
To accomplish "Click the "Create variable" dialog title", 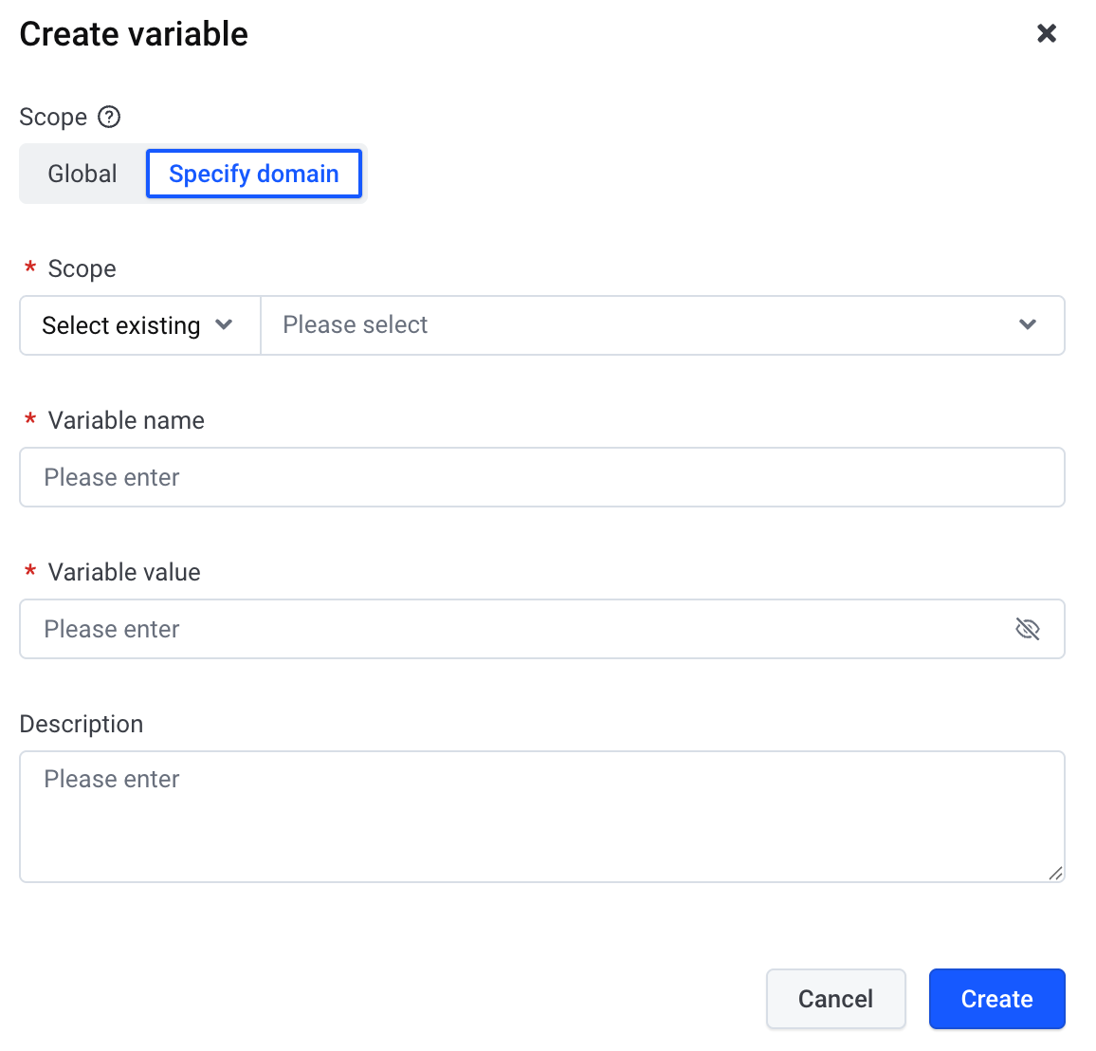I will coord(134,34).
